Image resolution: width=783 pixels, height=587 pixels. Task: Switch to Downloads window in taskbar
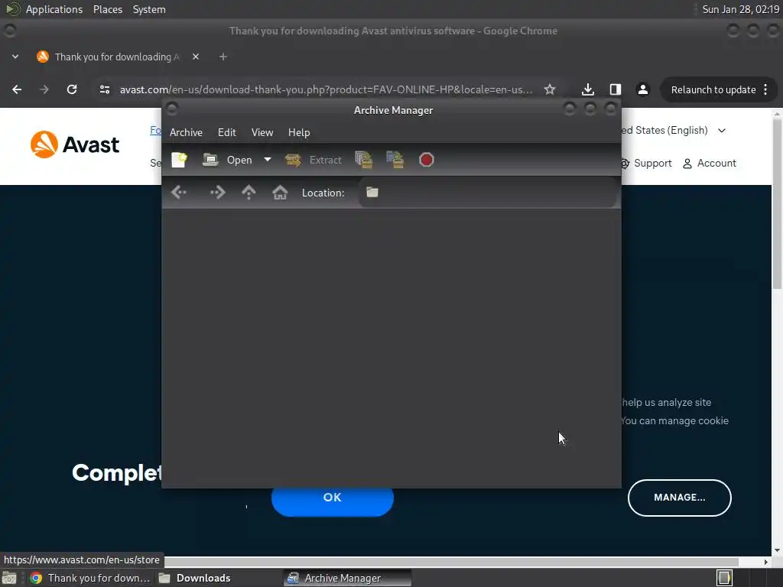(195, 578)
